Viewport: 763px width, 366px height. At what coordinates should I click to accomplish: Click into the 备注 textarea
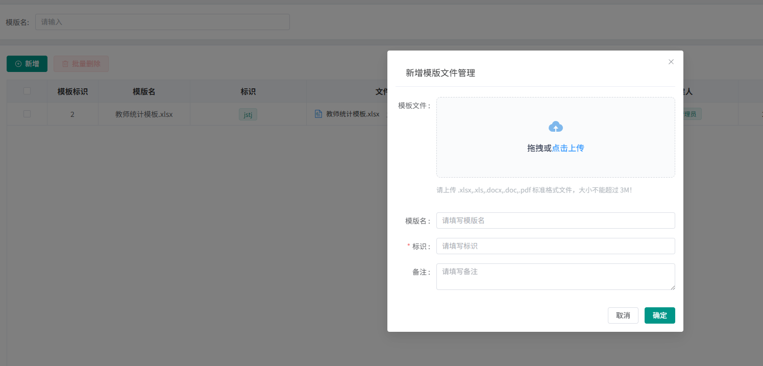tap(555, 276)
